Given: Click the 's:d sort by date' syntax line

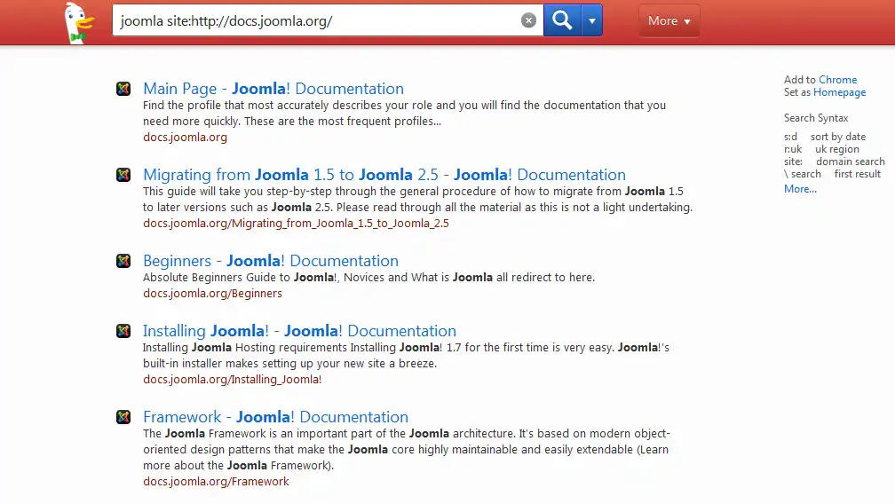Looking at the screenshot, I should click(x=825, y=137).
